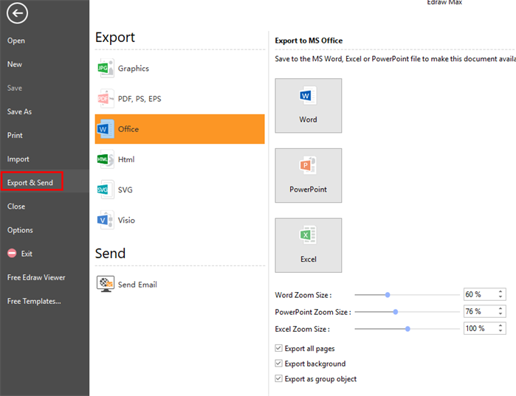This screenshot has width=516, height=396.
Task: Increase Word Zoom Size with up arrow
Action: click(501, 291)
